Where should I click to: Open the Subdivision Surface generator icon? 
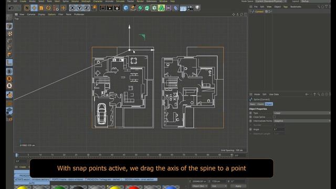click(x=140, y=8)
